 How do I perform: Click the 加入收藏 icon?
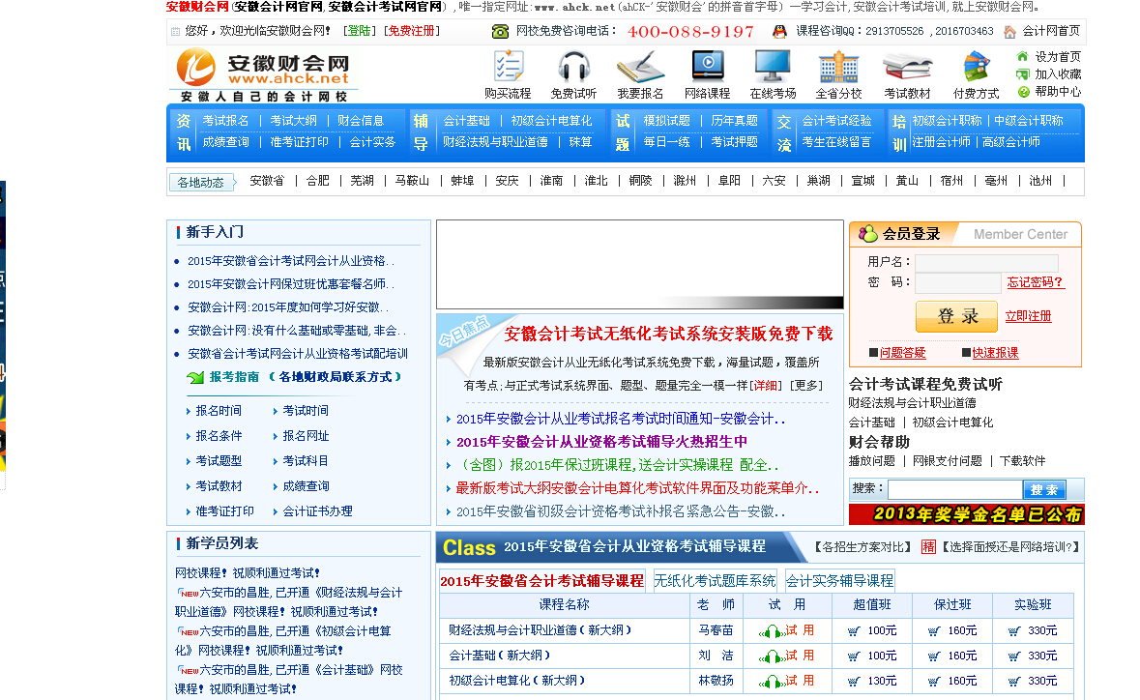pyautogui.click(x=1022, y=74)
